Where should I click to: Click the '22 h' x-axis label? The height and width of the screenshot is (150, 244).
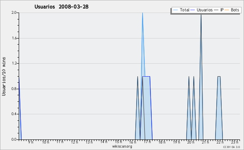point(220,142)
